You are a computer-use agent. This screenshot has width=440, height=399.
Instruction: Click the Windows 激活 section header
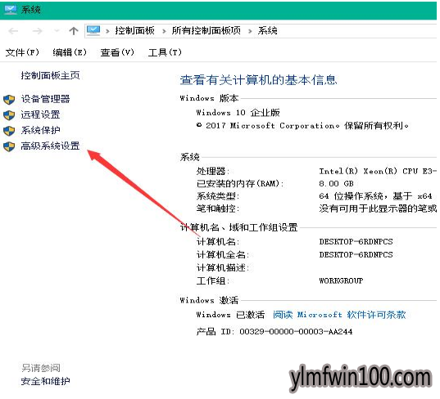209,300
